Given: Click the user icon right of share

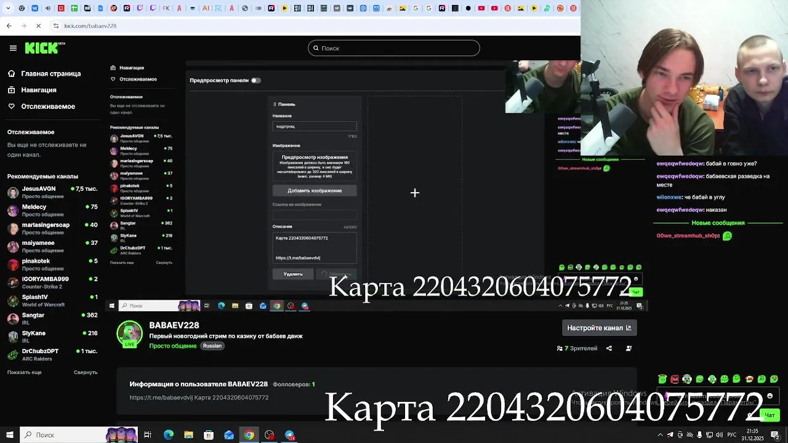Looking at the screenshot, I should 629,348.
